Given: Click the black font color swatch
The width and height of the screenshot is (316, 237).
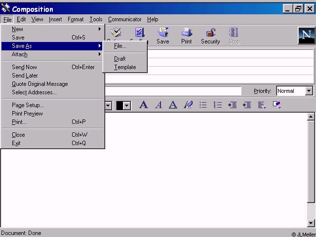Looking at the screenshot, I should coord(119,105).
